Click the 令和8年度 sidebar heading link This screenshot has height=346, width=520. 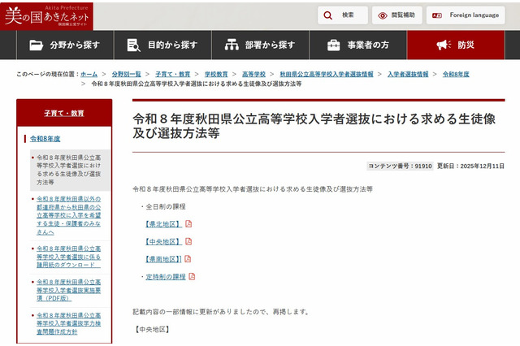(45, 139)
